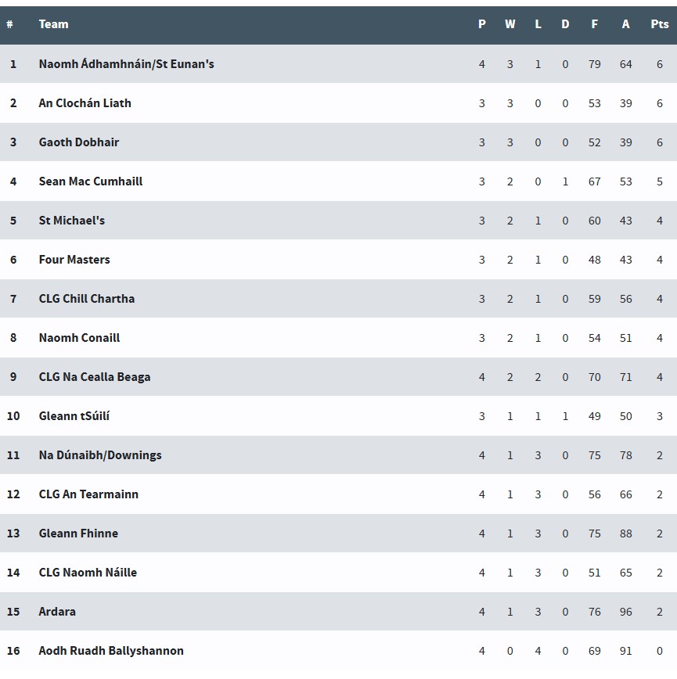Select the Ardara team row
The image size is (677, 679).
(338, 612)
